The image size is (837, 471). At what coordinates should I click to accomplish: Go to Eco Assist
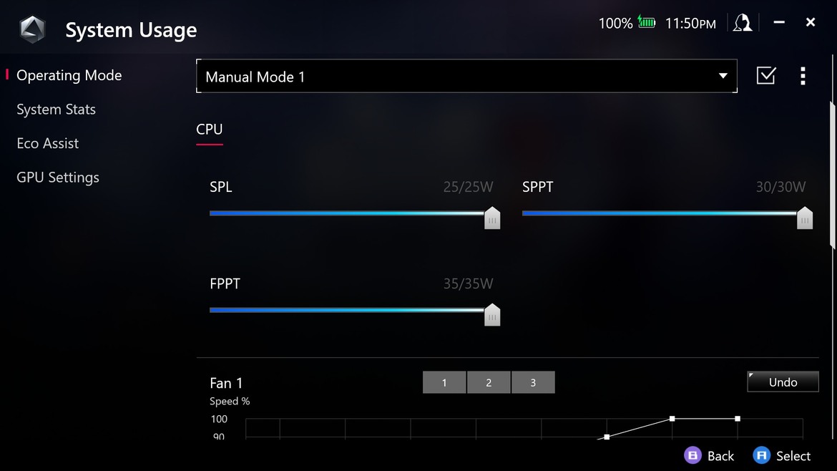pos(47,143)
